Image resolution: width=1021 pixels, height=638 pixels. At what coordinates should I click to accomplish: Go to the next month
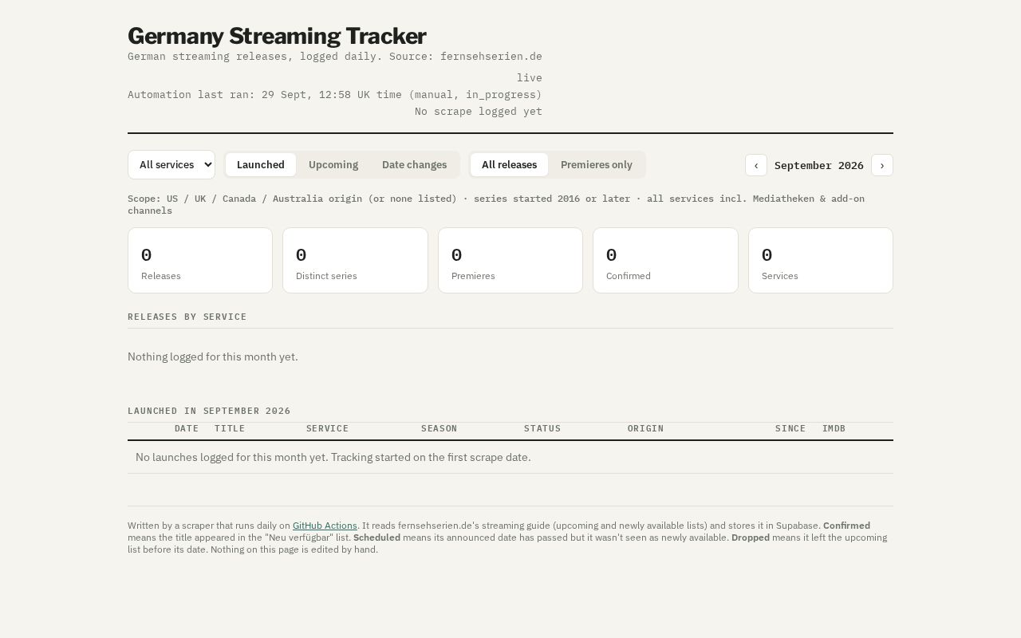point(882,165)
